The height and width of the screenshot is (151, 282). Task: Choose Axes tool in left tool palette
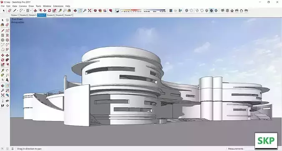[x=3, y=80]
